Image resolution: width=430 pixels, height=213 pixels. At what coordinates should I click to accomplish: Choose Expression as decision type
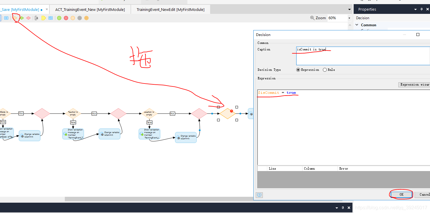coord(298,70)
